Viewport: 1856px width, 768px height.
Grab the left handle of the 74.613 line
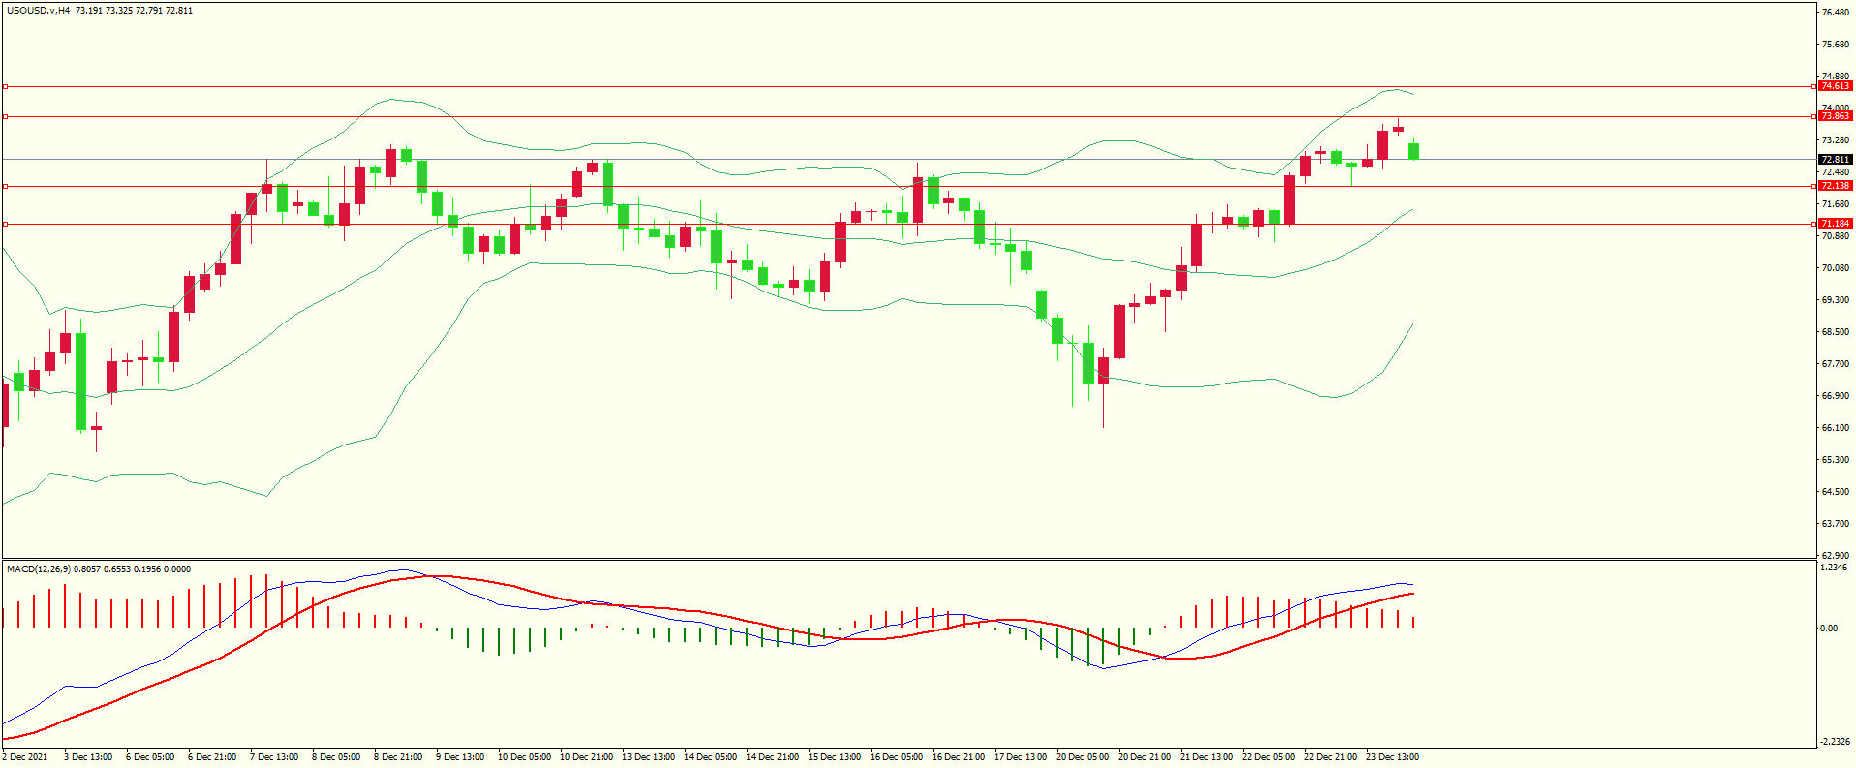point(5,86)
